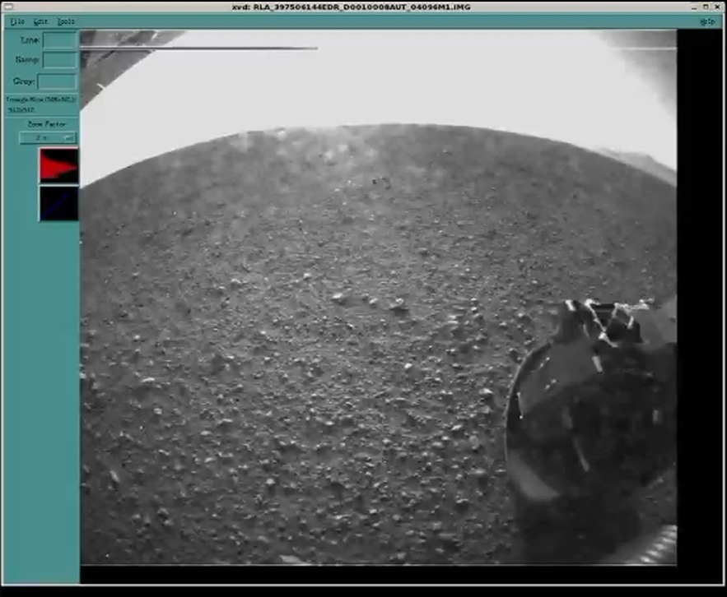Expand the Zoom Factor dropdown
The image size is (727, 597).
(x=47, y=138)
